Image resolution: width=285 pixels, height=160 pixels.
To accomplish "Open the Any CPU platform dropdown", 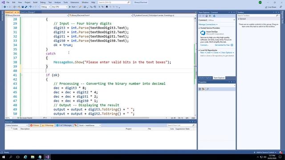I will [x=59, y=7].
